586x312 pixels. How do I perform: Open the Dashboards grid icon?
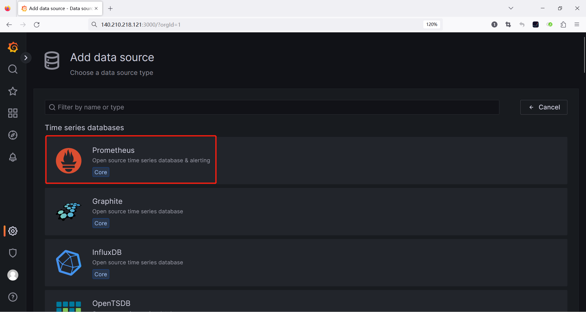[13, 113]
